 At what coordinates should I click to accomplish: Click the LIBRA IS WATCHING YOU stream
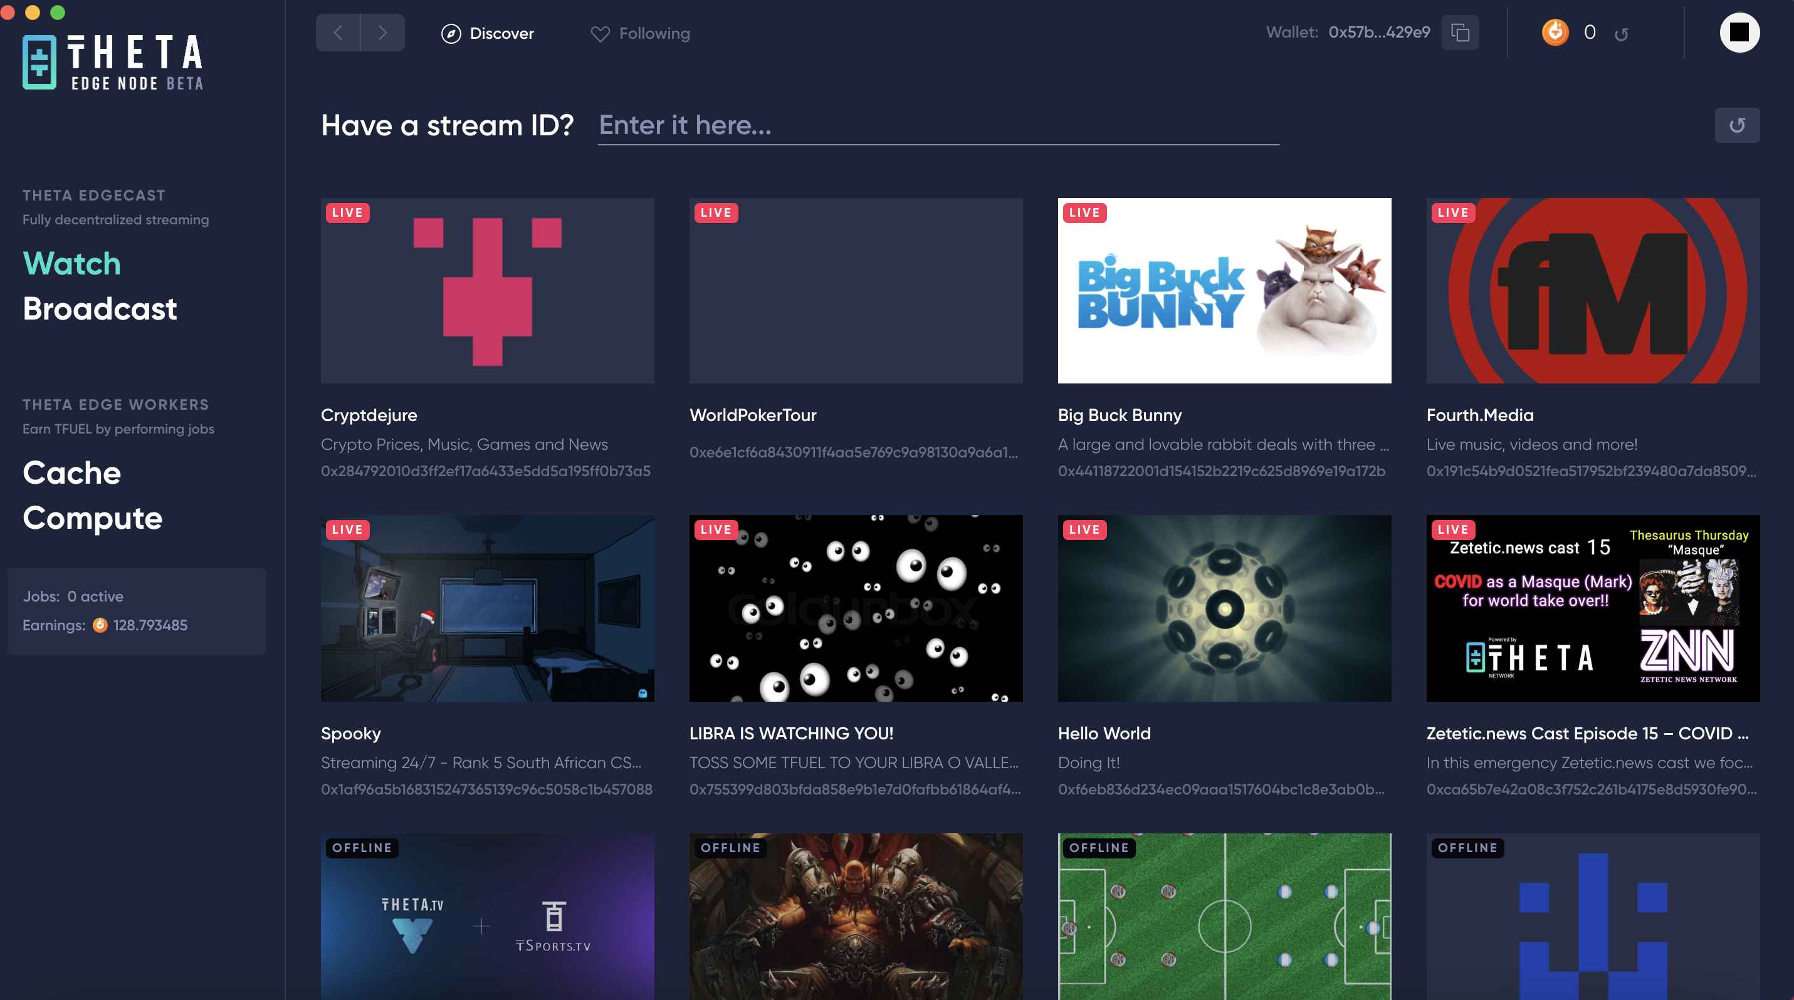(856, 607)
